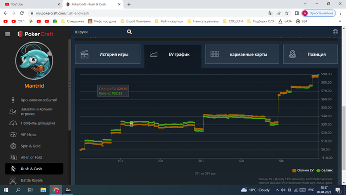Image resolution: width=346 pixels, height=195 pixels.
Task: Open Заметки и ярлыки игроков
Action: click(x=37, y=111)
